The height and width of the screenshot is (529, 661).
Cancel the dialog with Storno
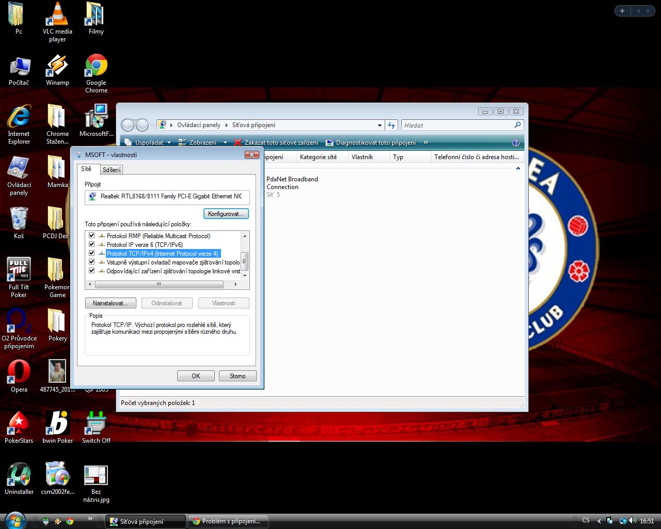(238, 376)
